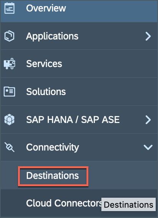Click the Connectivity menu label

point(53,148)
